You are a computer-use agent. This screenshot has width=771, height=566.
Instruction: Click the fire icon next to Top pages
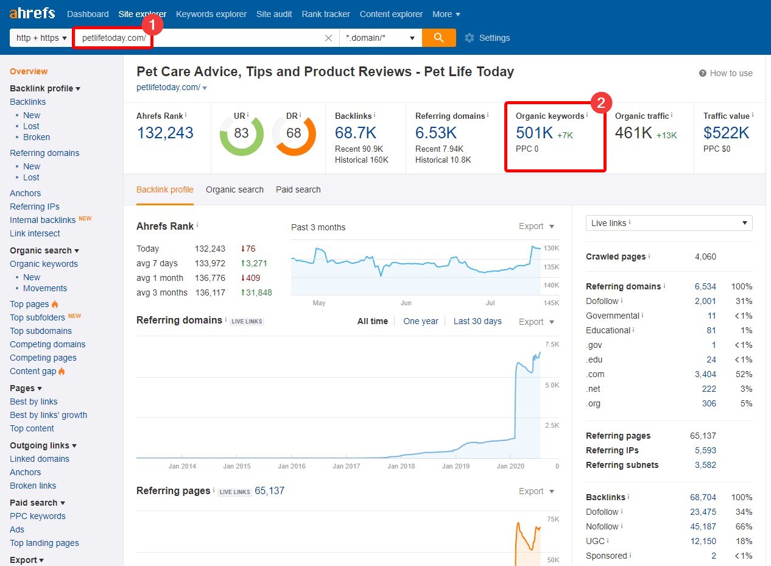55,304
